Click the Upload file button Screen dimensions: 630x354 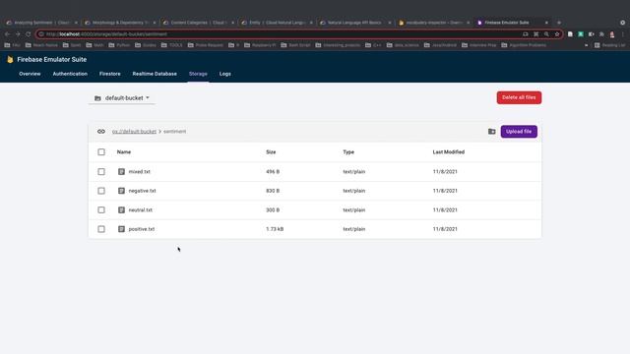coord(519,131)
